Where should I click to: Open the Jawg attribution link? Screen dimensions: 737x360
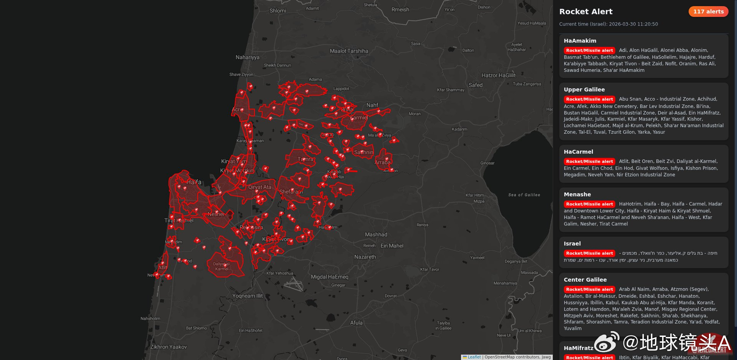(x=546, y=357)
